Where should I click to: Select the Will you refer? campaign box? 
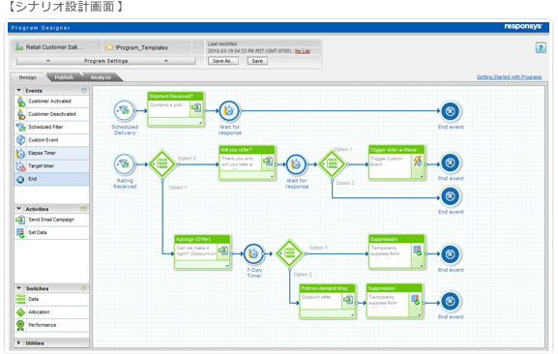[x=247, y=162]
